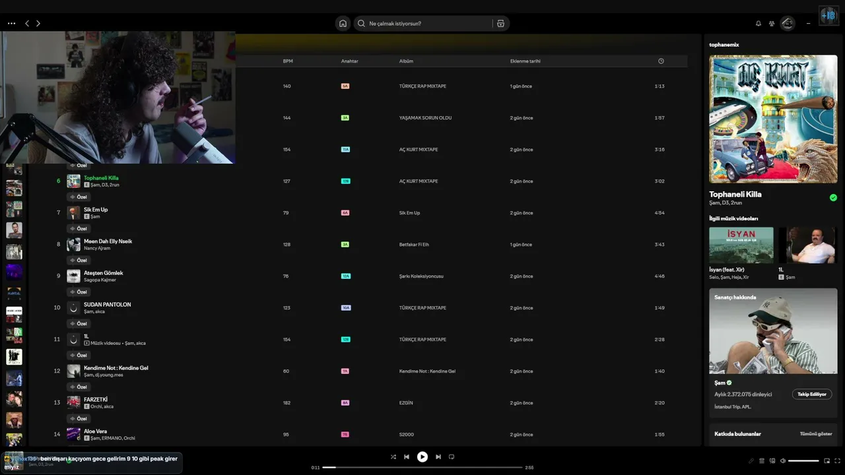The image size is (845, 475).
Task: Open the AÇ KURT album cover art
Action: point(773,119)
